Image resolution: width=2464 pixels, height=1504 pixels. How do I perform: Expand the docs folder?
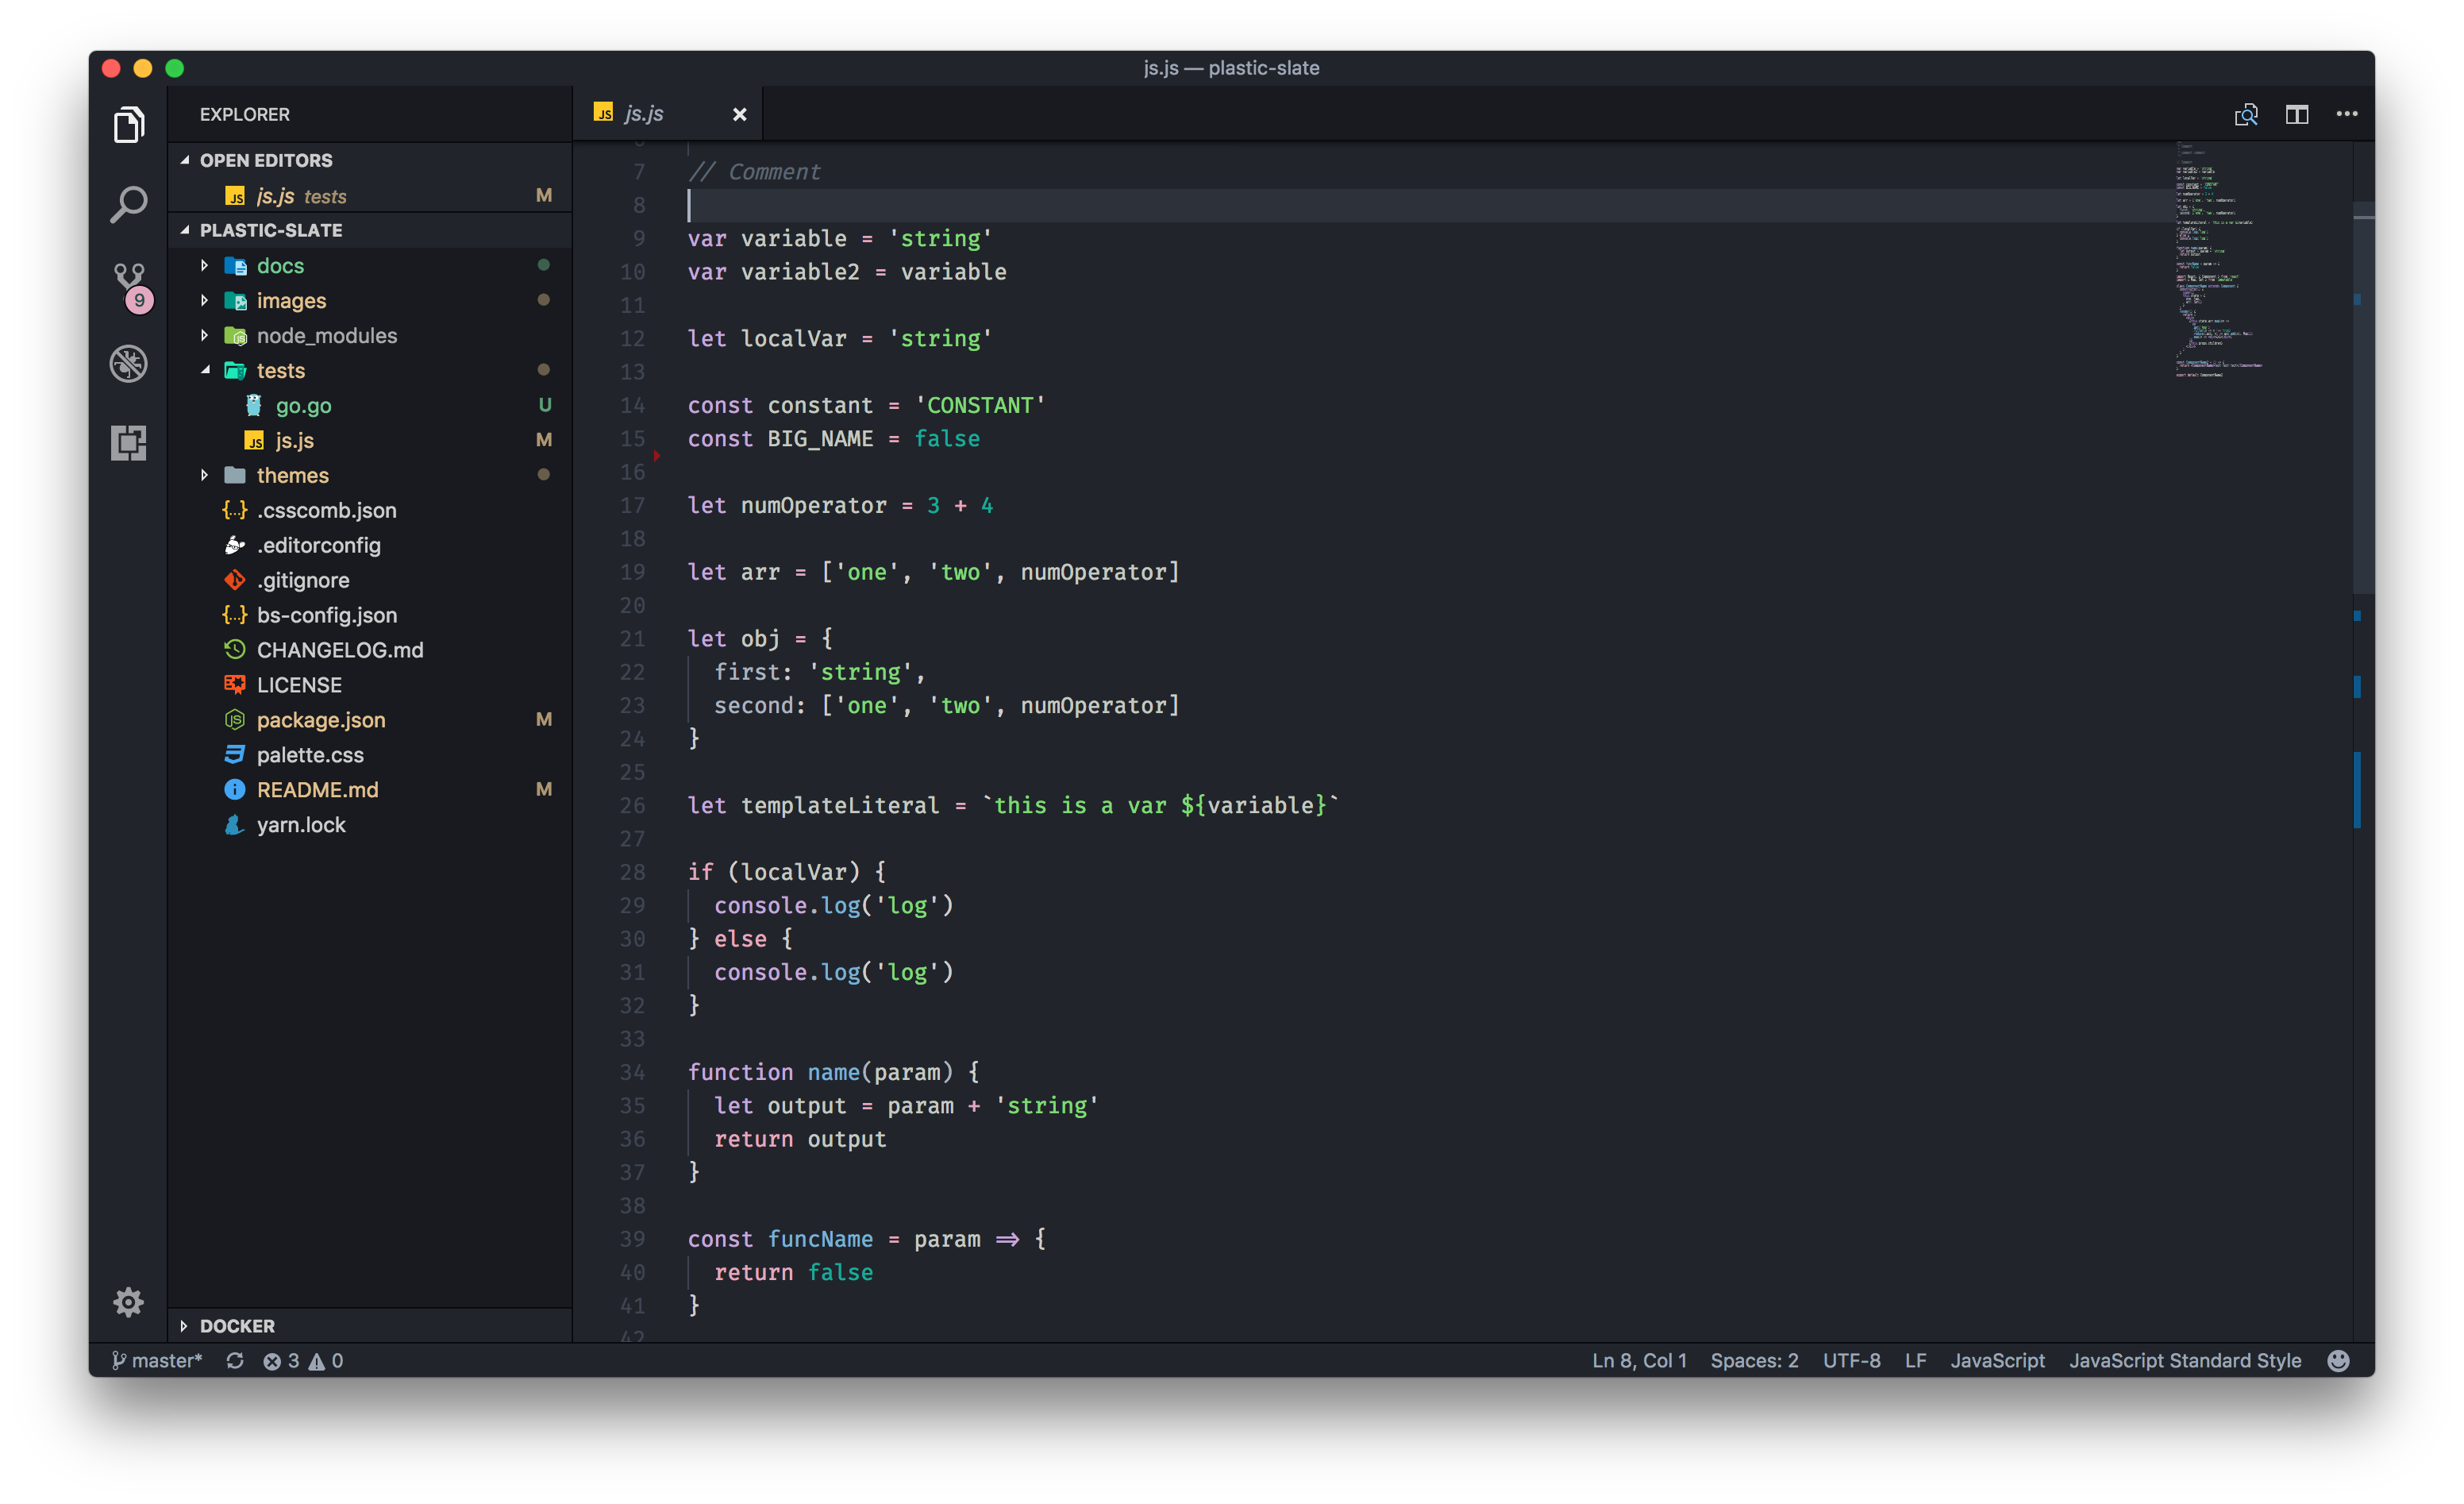coord(279,265)
